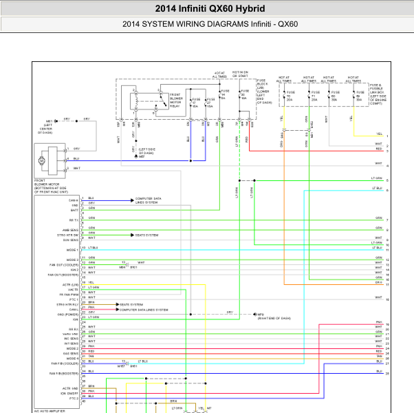Image resolution: width=414 pixels, height=413 pixels.
Task: Select the 'FRONT BLOWER MOTOR RELAY' label
Action: (x=176, y=100)
